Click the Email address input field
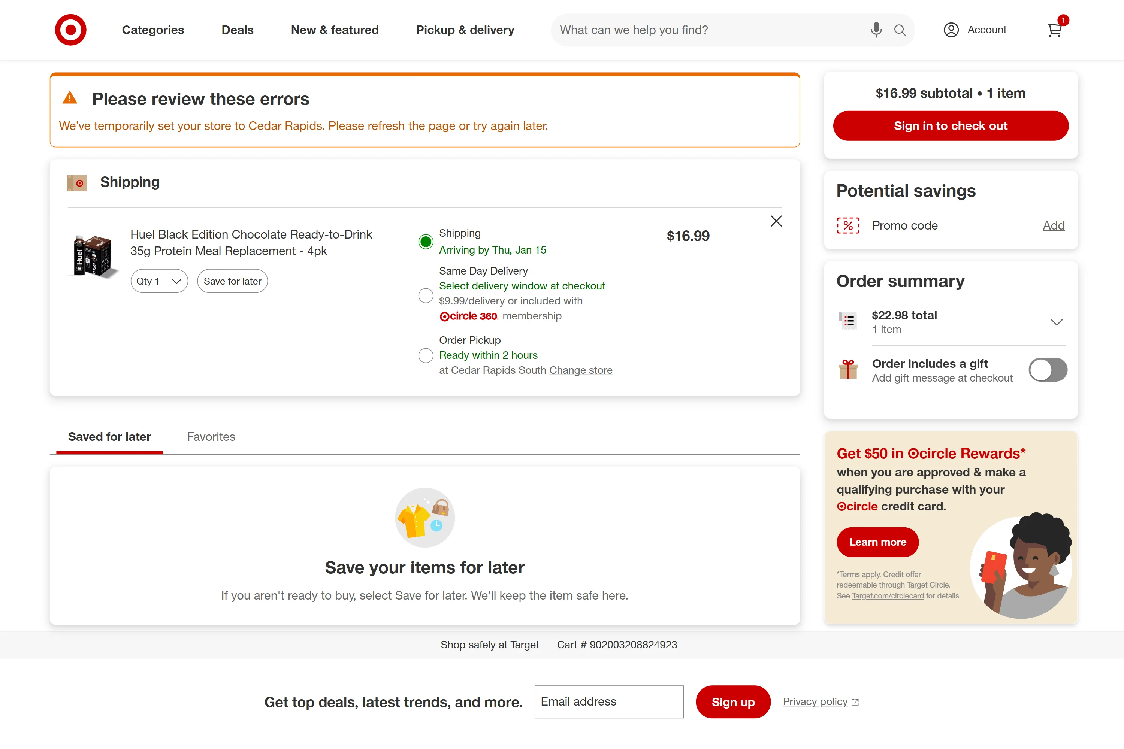 point(608,701)
